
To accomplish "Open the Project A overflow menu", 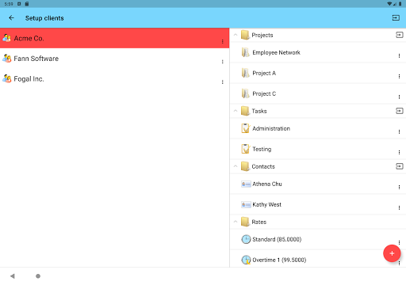I will [399, 76].
